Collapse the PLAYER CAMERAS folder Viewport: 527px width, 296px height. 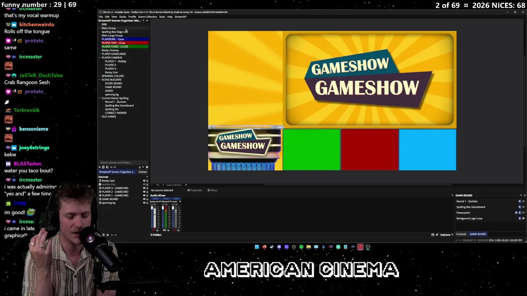[100, 58]
